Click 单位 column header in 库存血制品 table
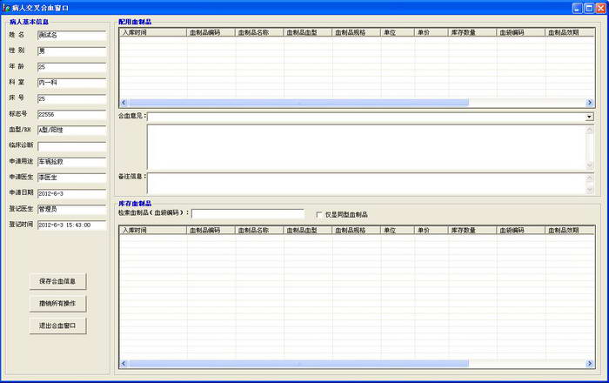 coord(398,231)
